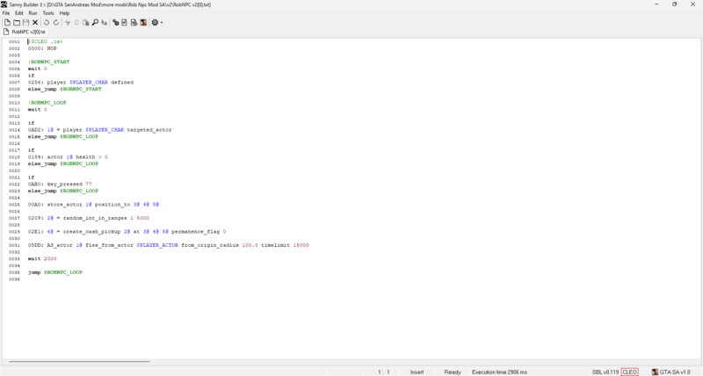
Task: Click the compile and copy icon
Action: click(124, 23)
